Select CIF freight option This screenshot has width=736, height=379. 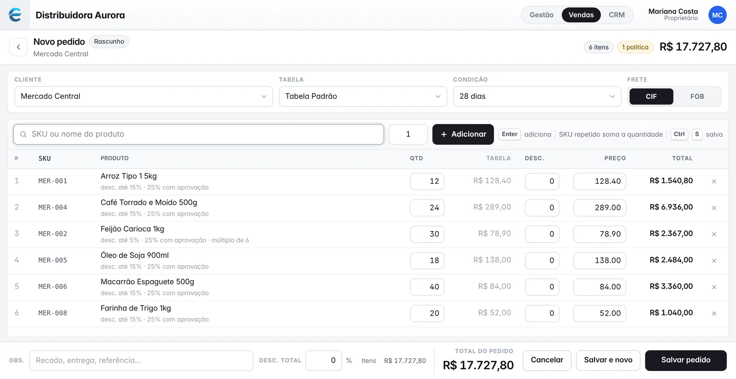(x=651, y=96)
